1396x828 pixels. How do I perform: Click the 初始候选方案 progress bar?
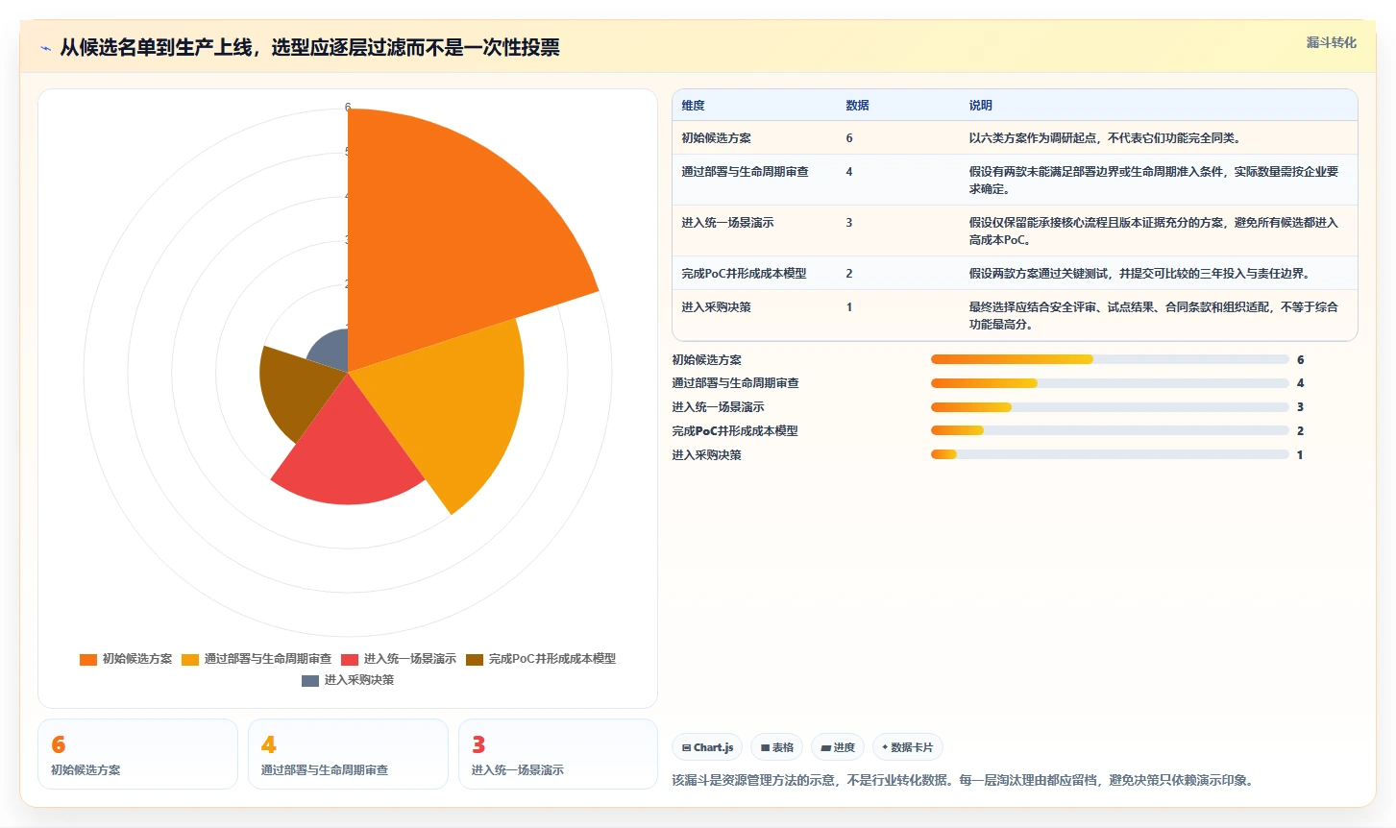(x=1110, y=359)
